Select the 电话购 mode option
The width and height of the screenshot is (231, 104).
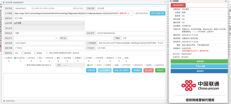[x=145, y=65]
